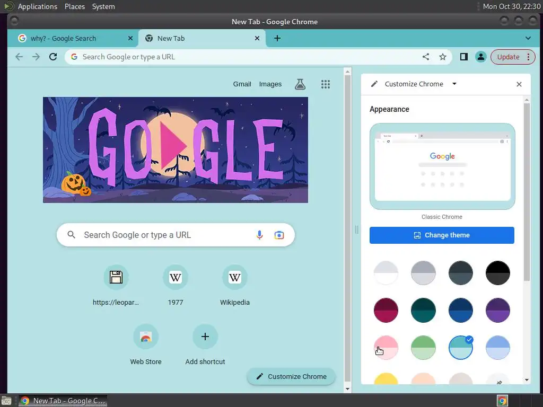
Task: Click the clock showing Mon Oct 30
Action: pyautogui.click(x=512, y=6)
